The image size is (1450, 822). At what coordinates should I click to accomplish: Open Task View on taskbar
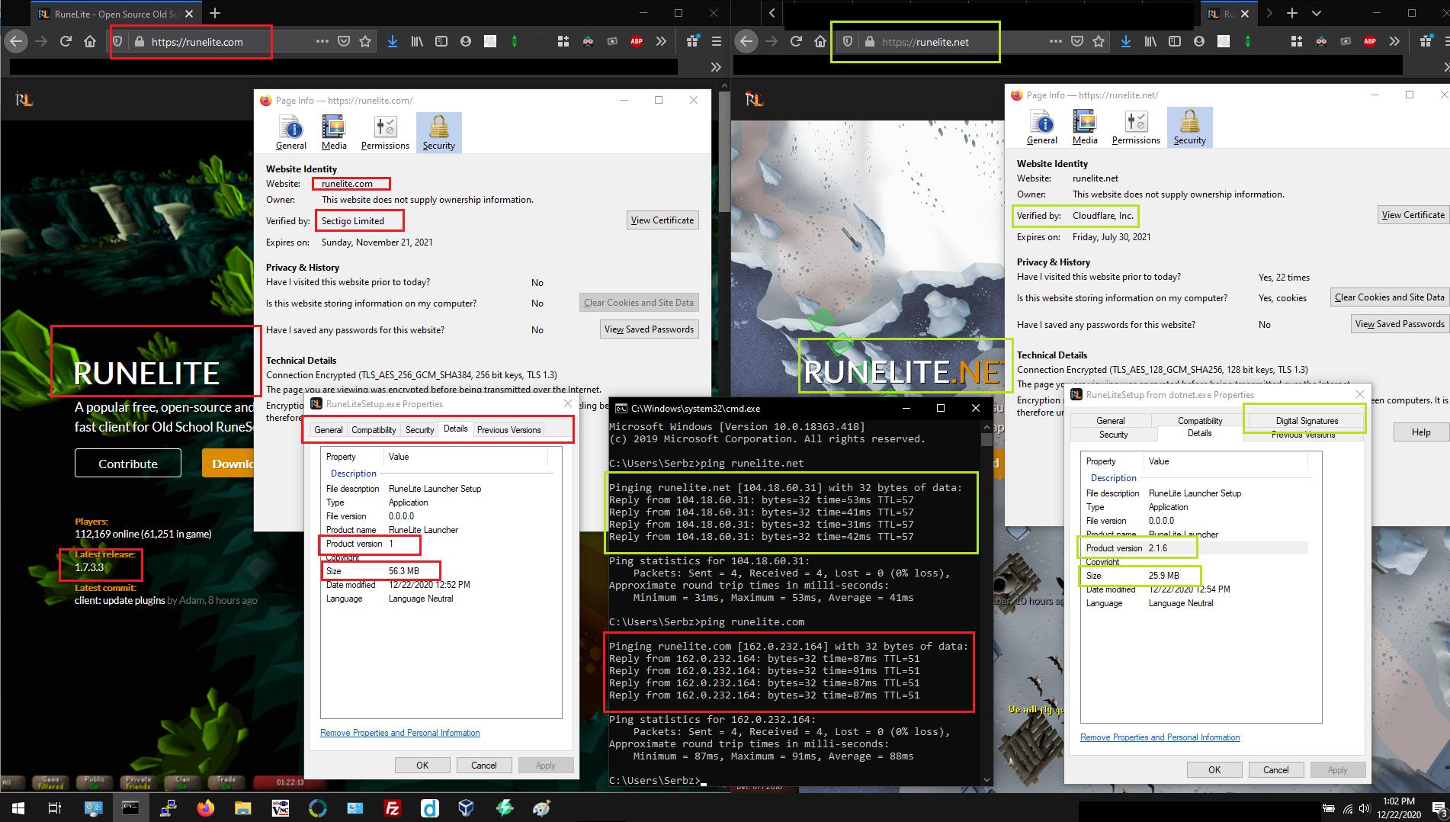point(54,808)
